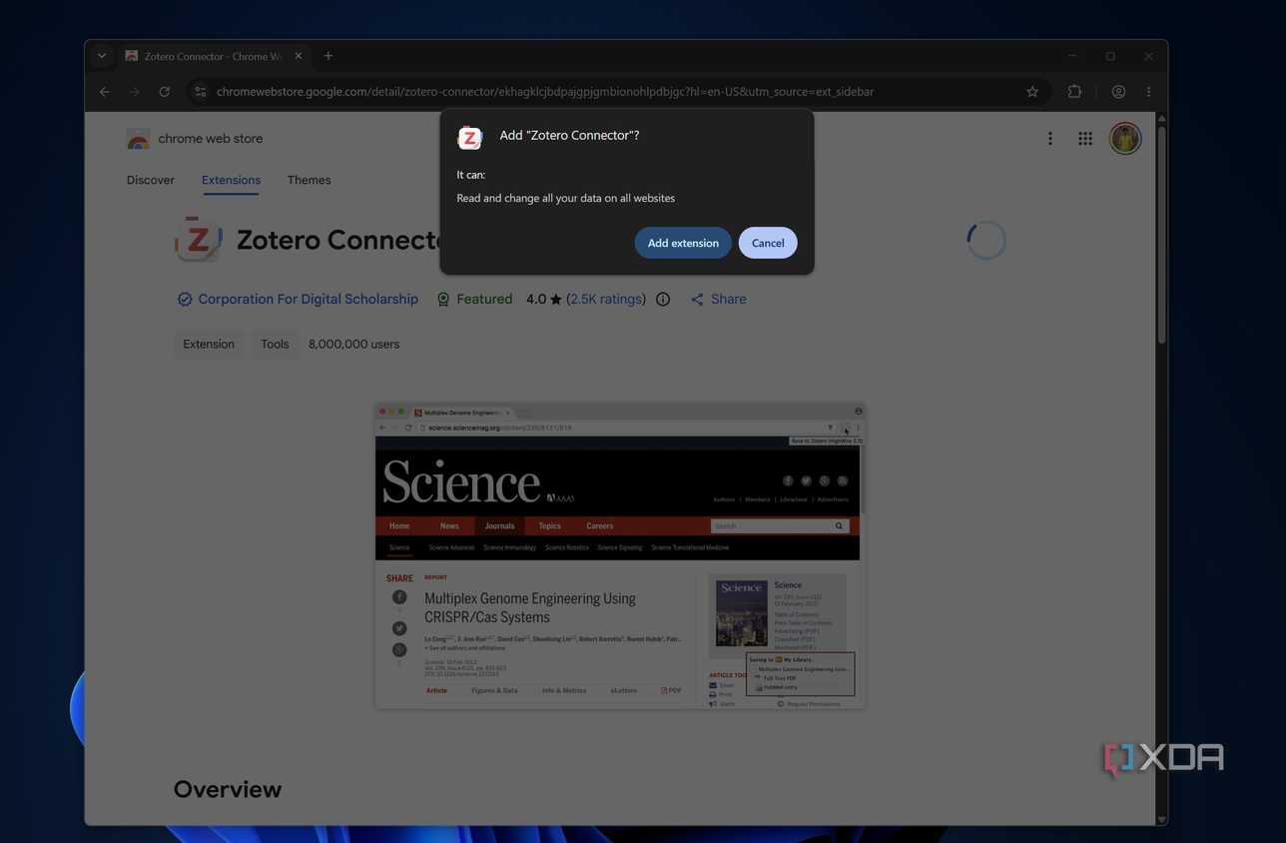The height and width of the screenshot is (843, 1286).
Task: Click the Chrome Web Store logo
Action: click(x=138, y=139)
